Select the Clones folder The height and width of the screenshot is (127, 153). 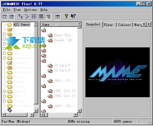click(x=19, y=77)
